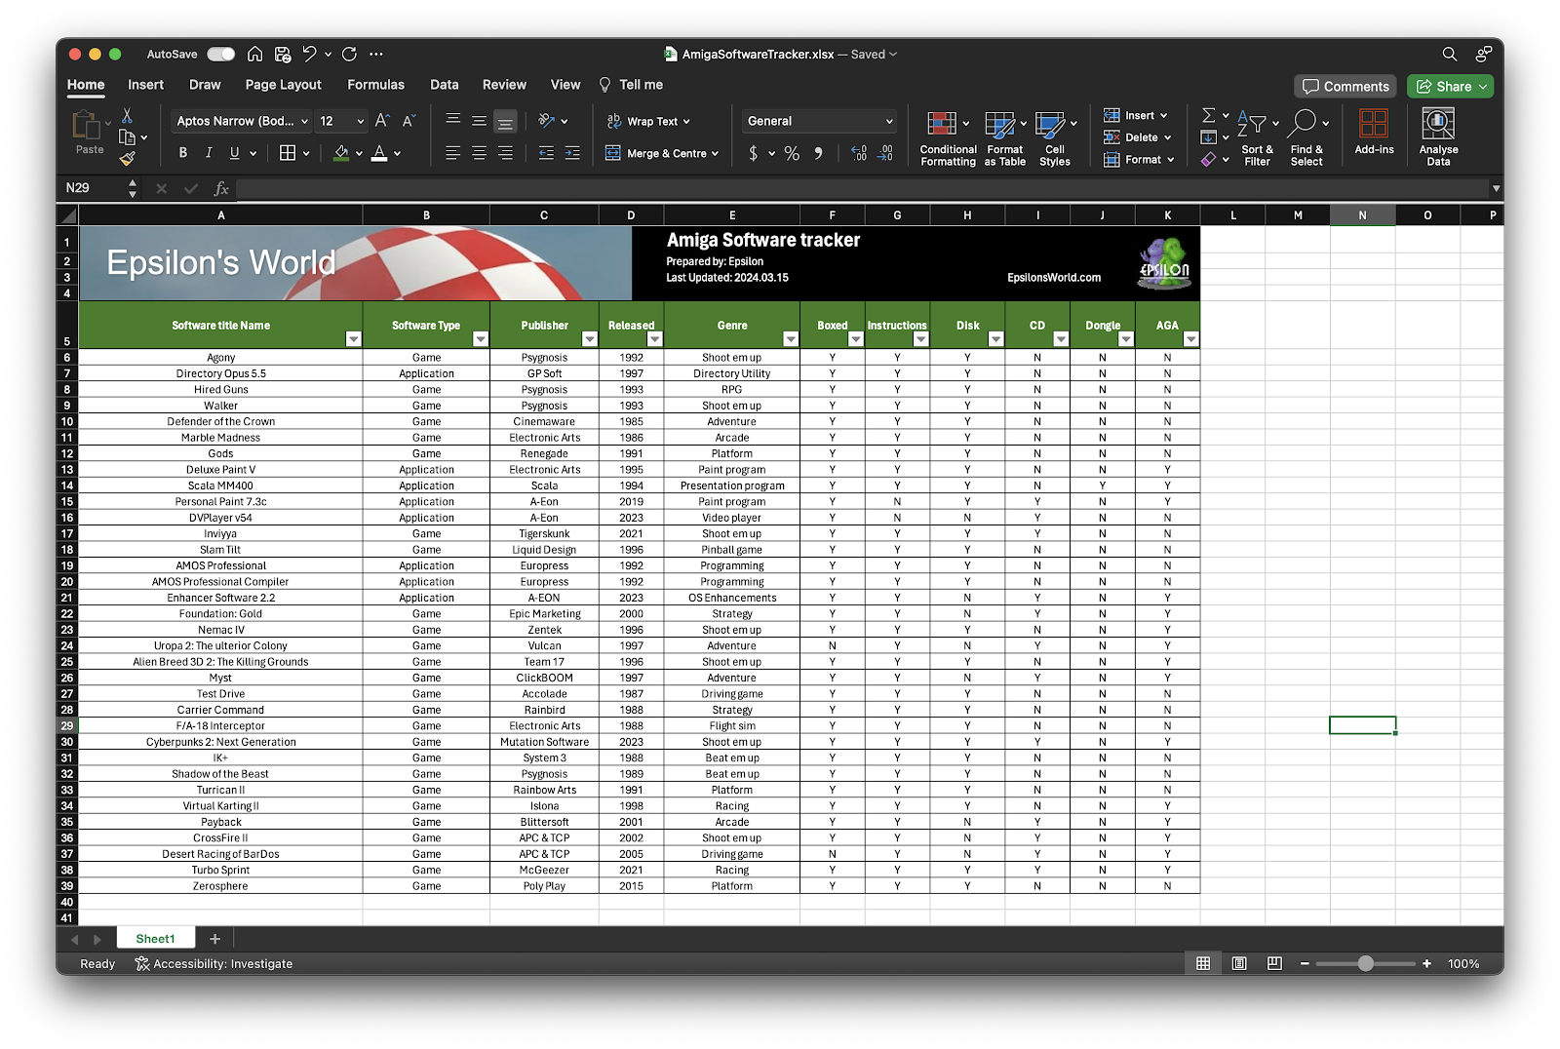1560x1049 pixels.
Task: Apply percent style
Action: (x=792, y=153)
